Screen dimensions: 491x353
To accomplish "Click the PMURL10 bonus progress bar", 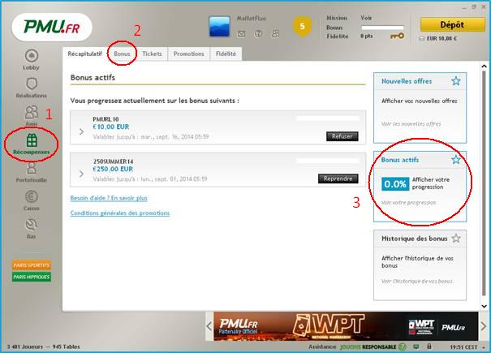I will pyautogui.click(x=328, y=118).
